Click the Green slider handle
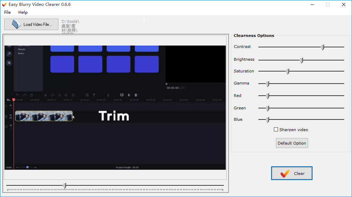 (268, 108)
